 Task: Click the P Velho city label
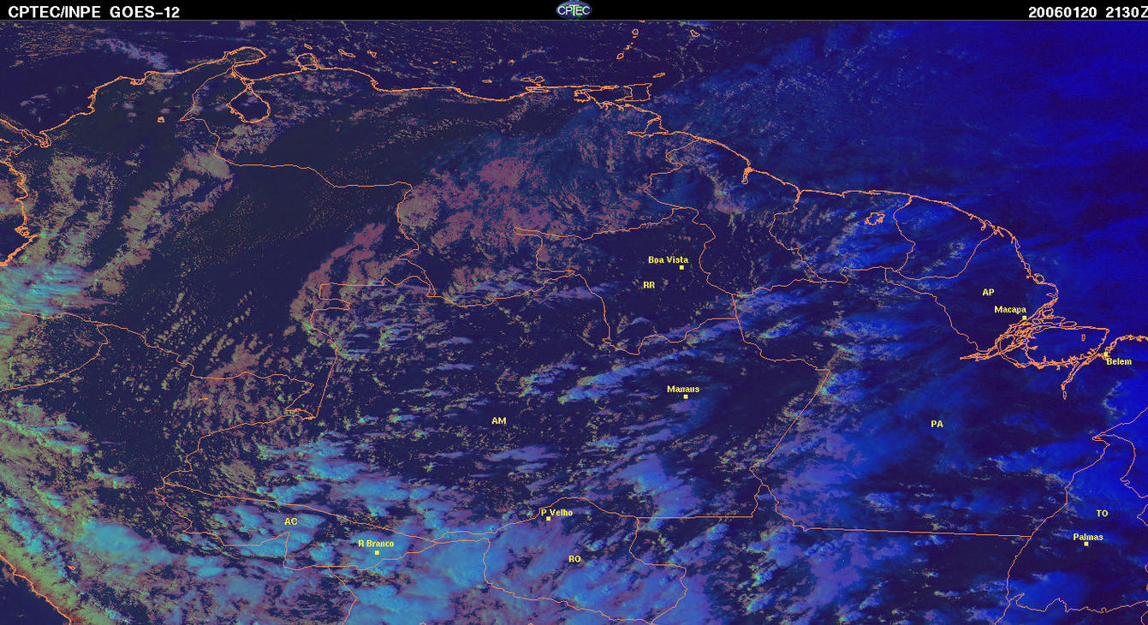pos(557,513)
